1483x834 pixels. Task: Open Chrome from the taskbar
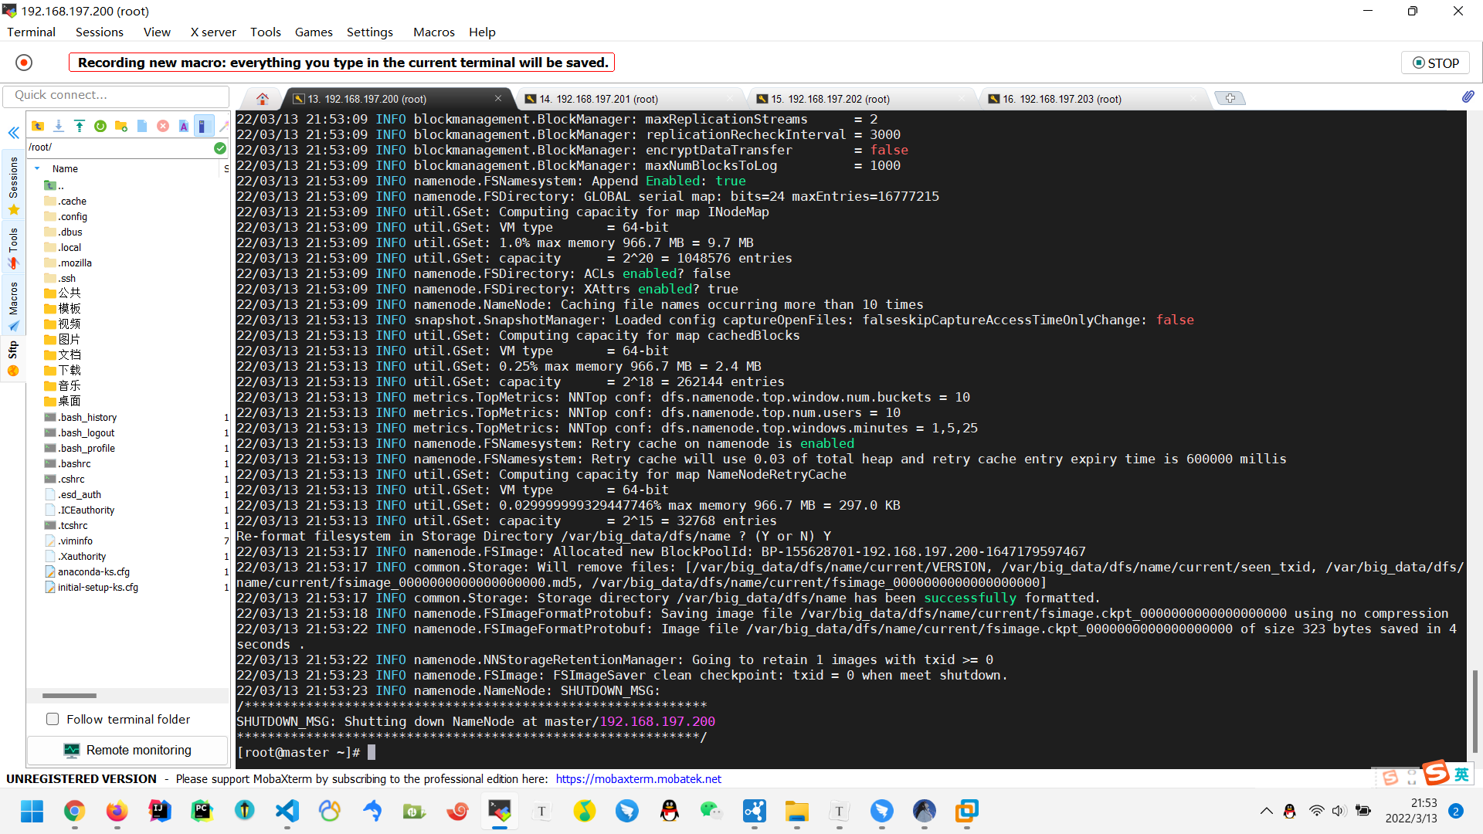coord(74,811)
